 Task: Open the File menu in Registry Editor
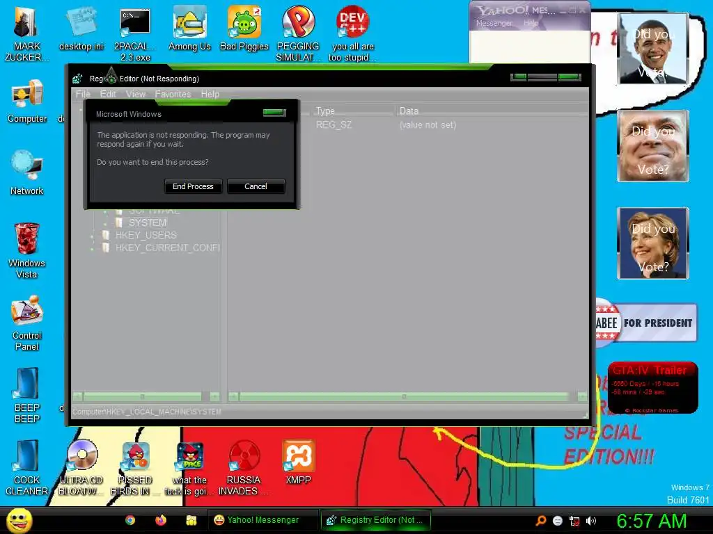pyautogui.click(x=83, y=94)
